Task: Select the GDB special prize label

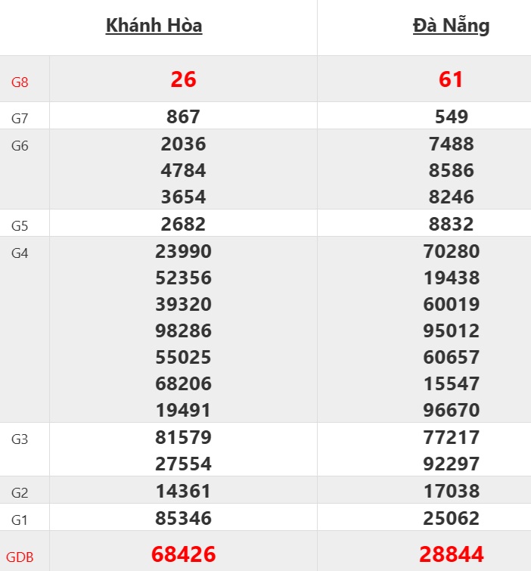Action: click(x=20, y=557)
